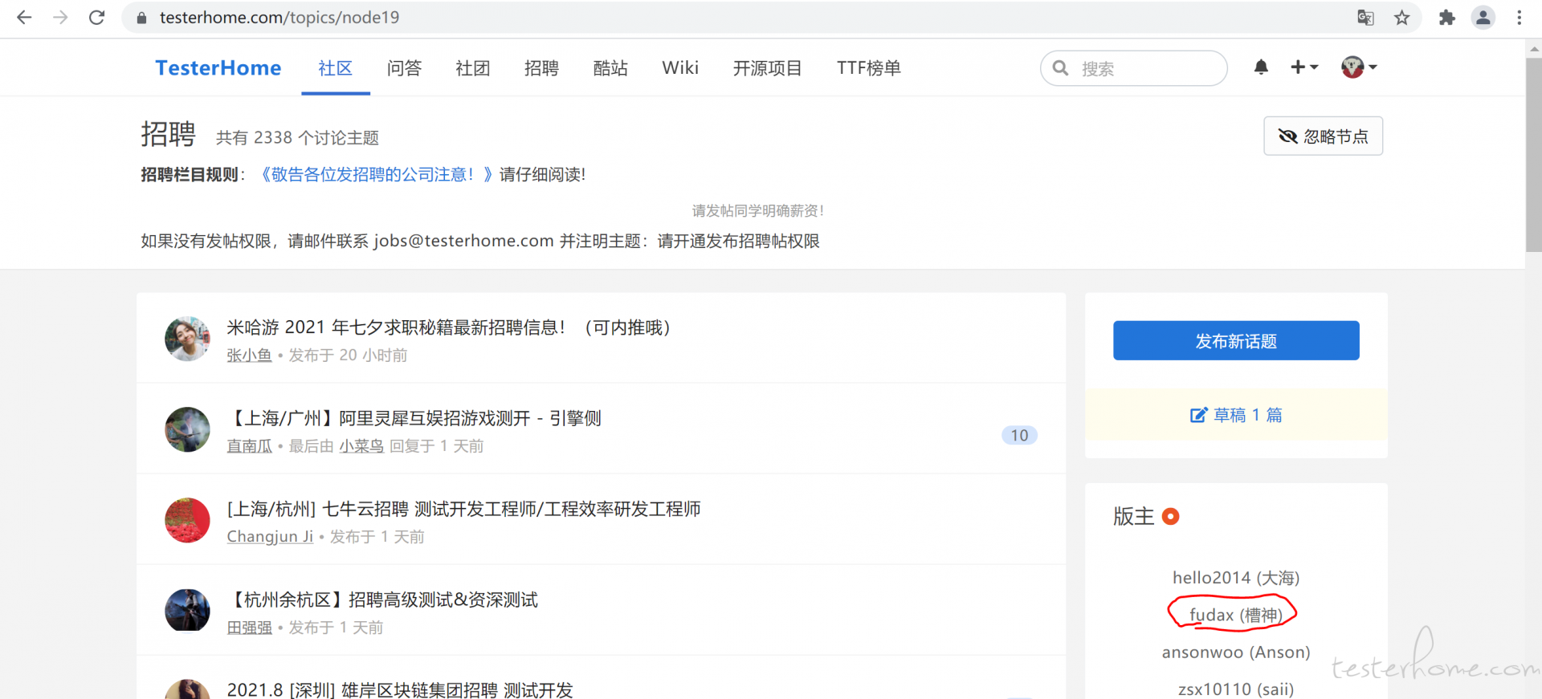Open the 招聘 navigation item
1542x699 pixels.
coord(541,68)
